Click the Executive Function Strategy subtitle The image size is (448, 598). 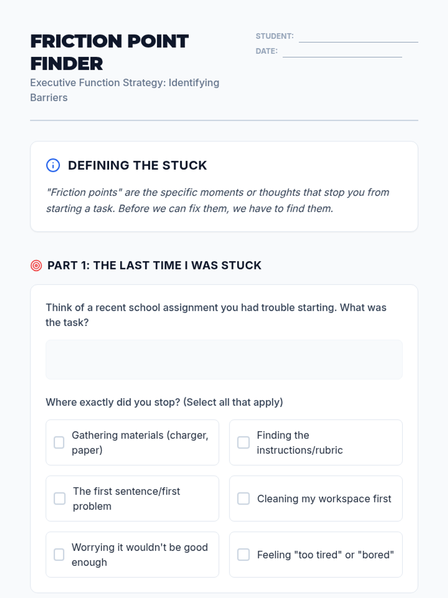pos(124,90)
